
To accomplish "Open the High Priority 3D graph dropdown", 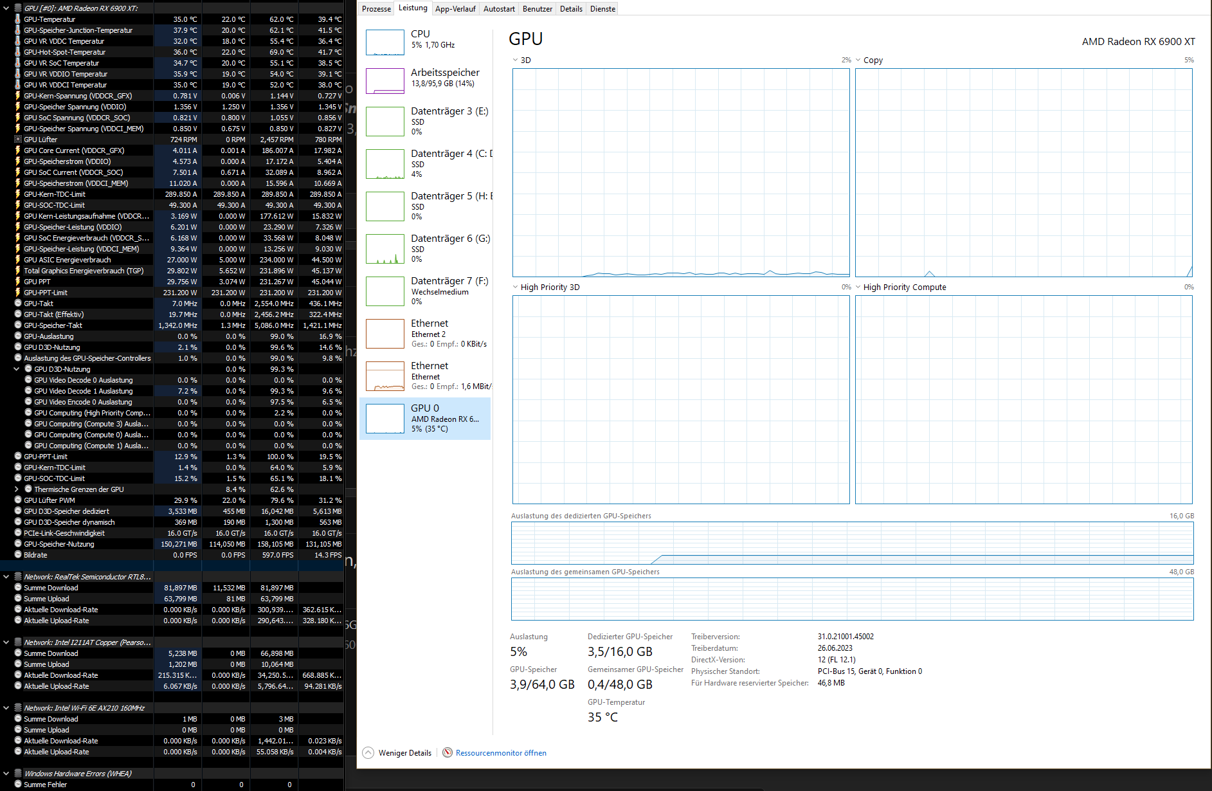I will 515,287.
